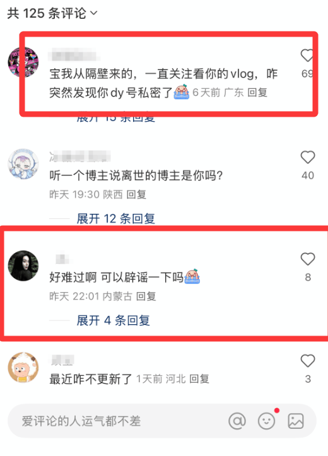This screenshot has width=328, height=456.
Task: Reply to the 陕西 comment at 19:30
Action: pyautogui.click(x=136, y=194)
